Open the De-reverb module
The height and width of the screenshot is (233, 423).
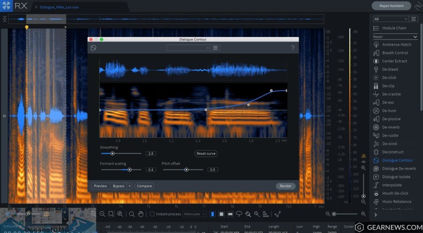pyautogui.click(x=387, y=127)
